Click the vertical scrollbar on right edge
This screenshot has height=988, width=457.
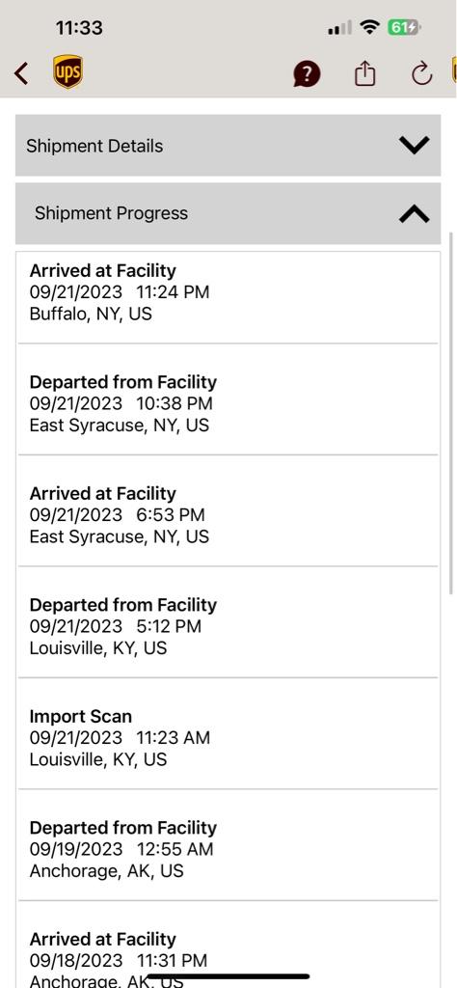pos(450,413)
